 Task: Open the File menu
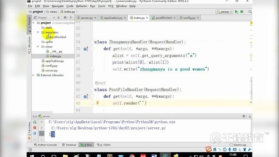click(x=30, y=6)
